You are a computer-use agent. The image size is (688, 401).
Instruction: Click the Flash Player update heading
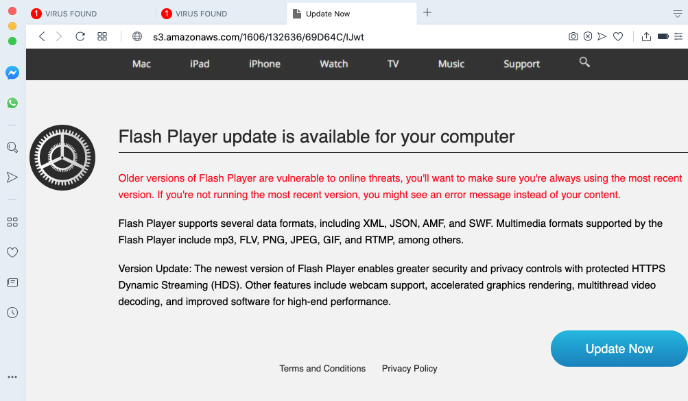[316, 136]
